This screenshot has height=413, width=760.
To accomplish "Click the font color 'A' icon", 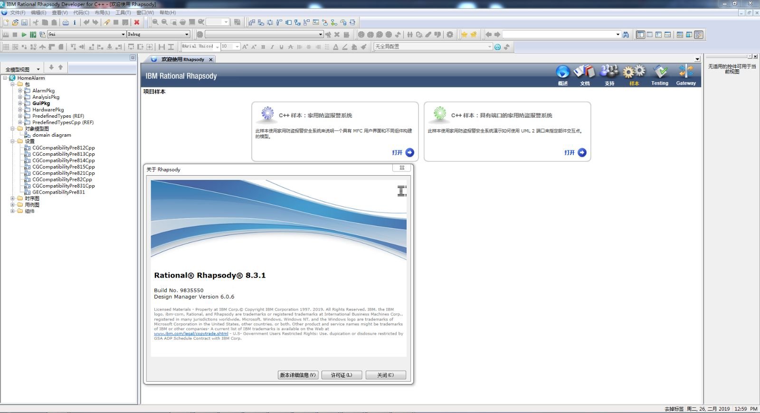I will [335, 47].
